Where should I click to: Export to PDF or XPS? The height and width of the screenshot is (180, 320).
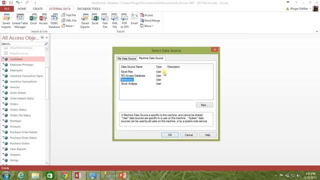point(124,21)
